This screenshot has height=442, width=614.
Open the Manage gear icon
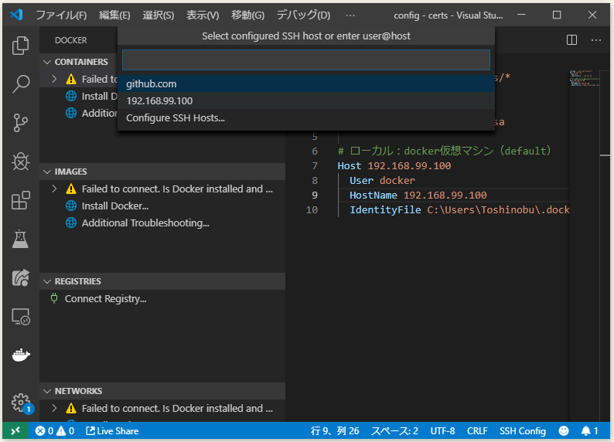(x=20, y=402)
